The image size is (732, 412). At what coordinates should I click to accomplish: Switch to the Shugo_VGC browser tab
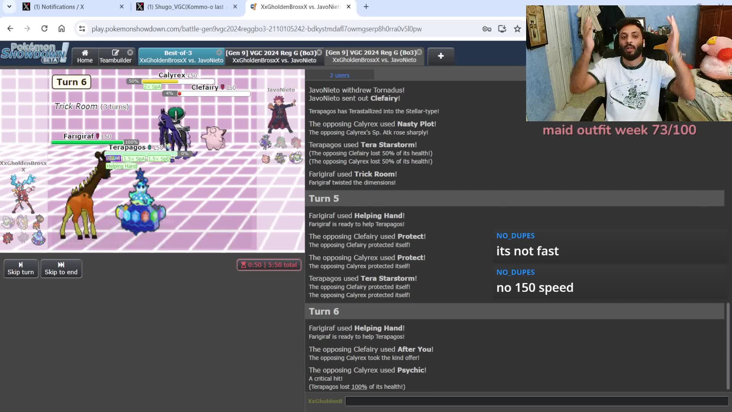point(187,7)
